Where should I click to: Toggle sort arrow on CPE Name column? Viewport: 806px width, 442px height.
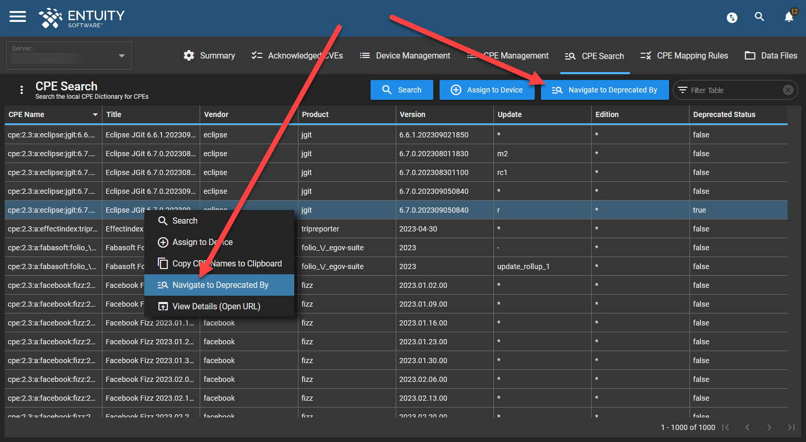(x=95, y=114)
